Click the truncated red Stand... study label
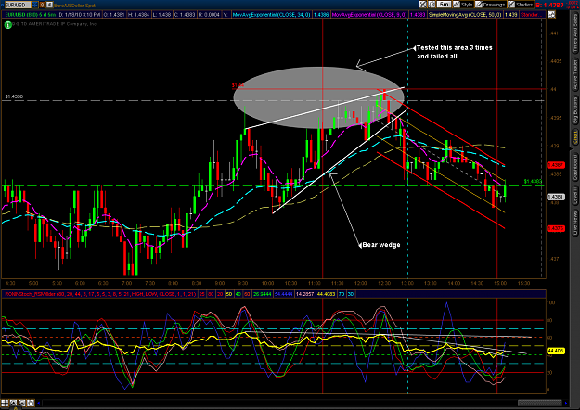This screenshot has width=580, height=410. click(x=531, y=15)
